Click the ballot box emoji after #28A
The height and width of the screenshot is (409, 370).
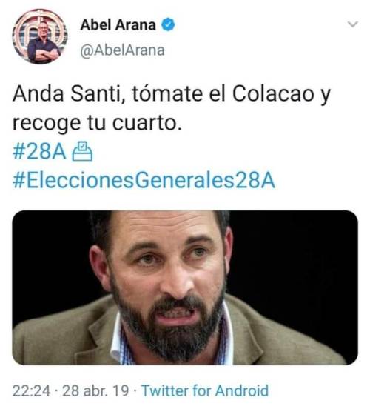(82, 151)
